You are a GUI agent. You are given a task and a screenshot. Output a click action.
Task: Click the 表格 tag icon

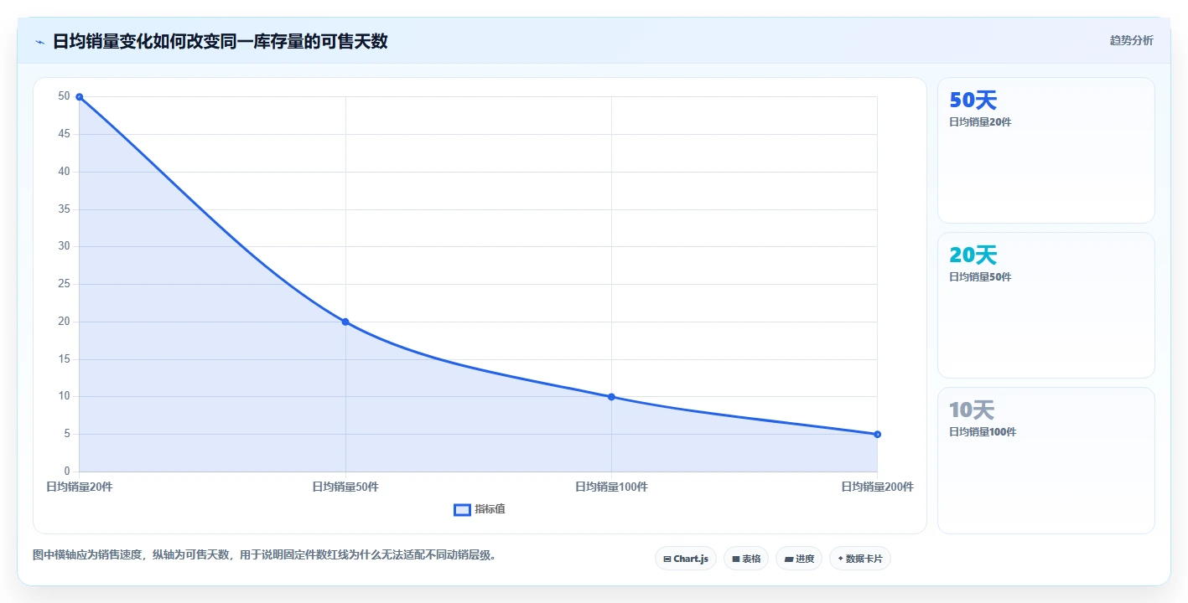pyautogui.click(x=735, y=559)
